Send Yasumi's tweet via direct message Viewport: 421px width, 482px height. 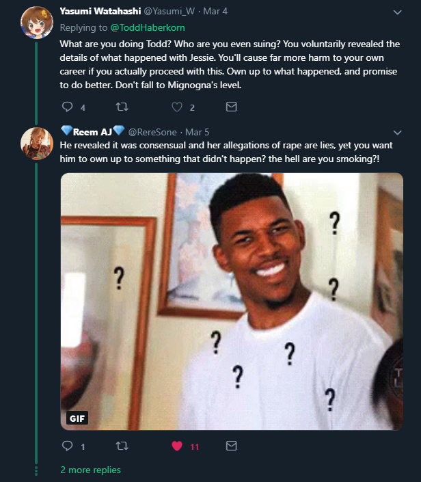(232, 107)
